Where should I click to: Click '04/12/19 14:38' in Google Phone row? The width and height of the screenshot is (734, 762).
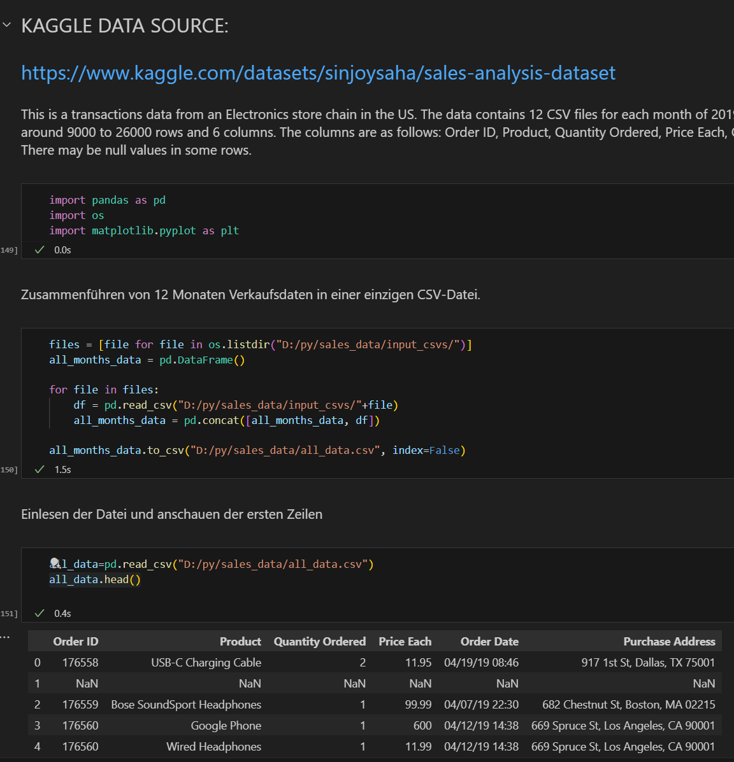482,726
